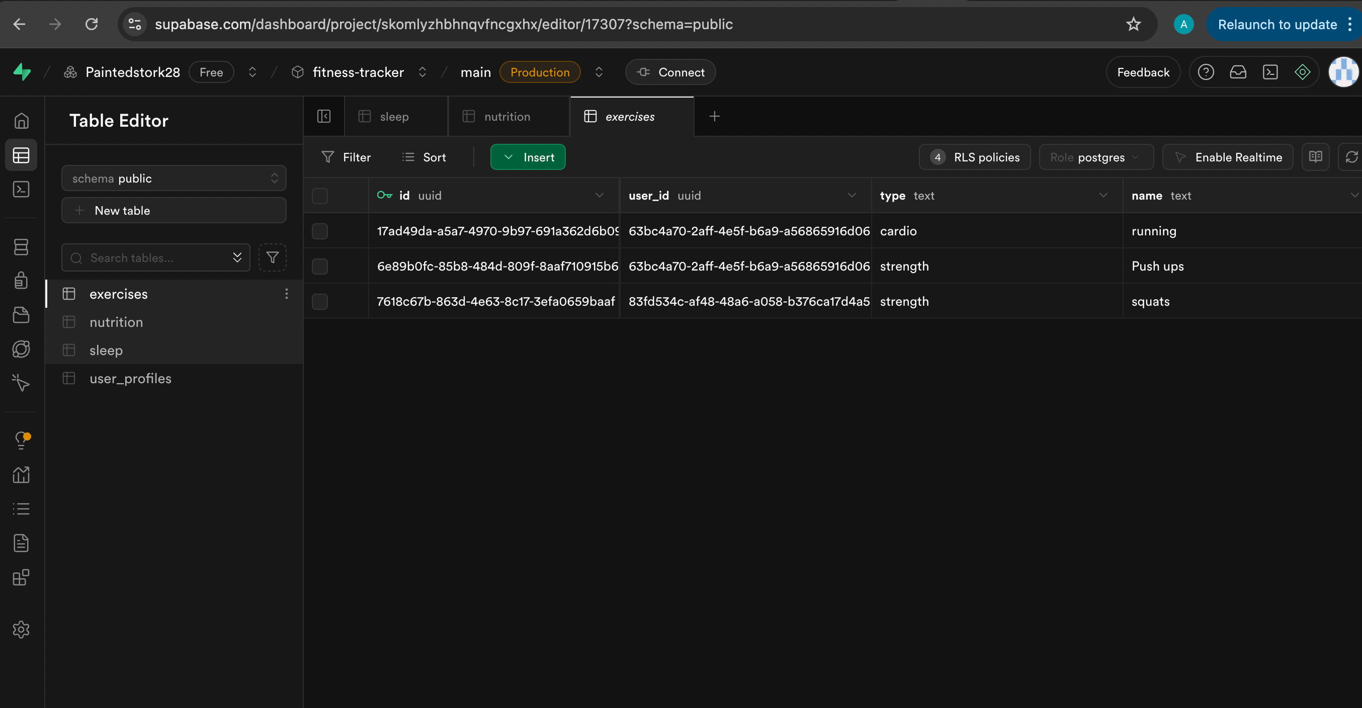Check the select-all rows header checkbox
This screenshot has width=1362, height=708.
pos(320,196)
